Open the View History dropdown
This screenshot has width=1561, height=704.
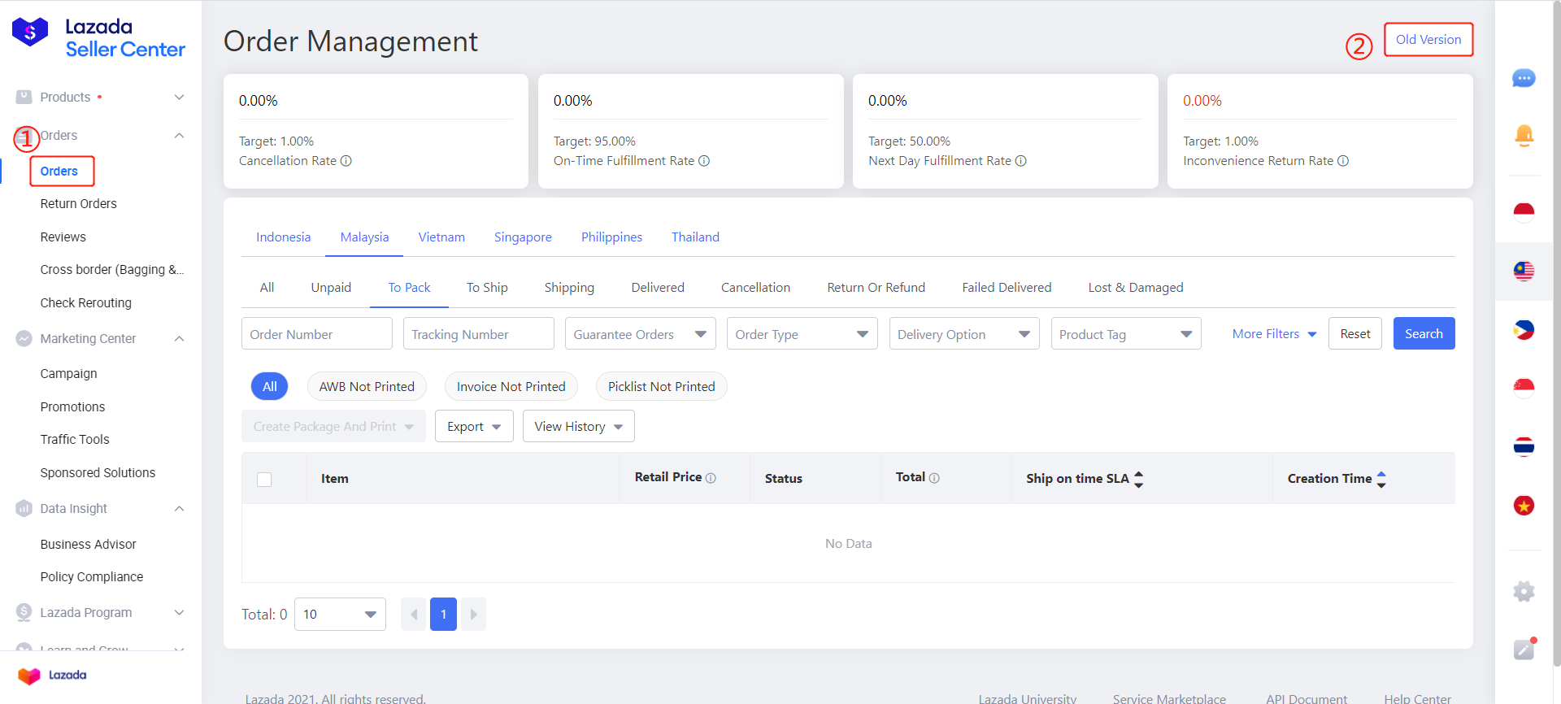(578, 427)
